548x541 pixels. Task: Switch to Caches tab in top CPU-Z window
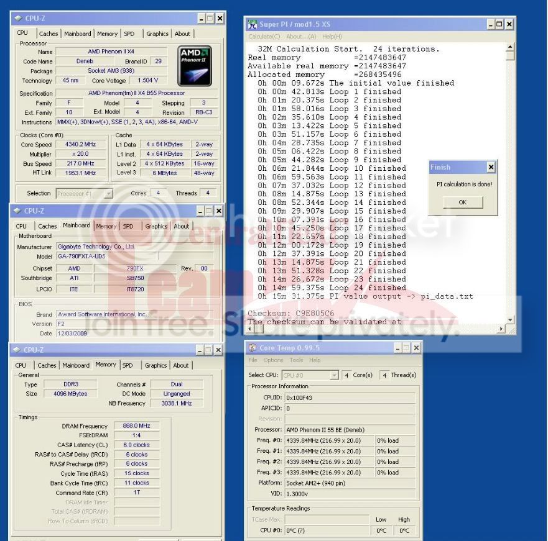click(48, 34)
